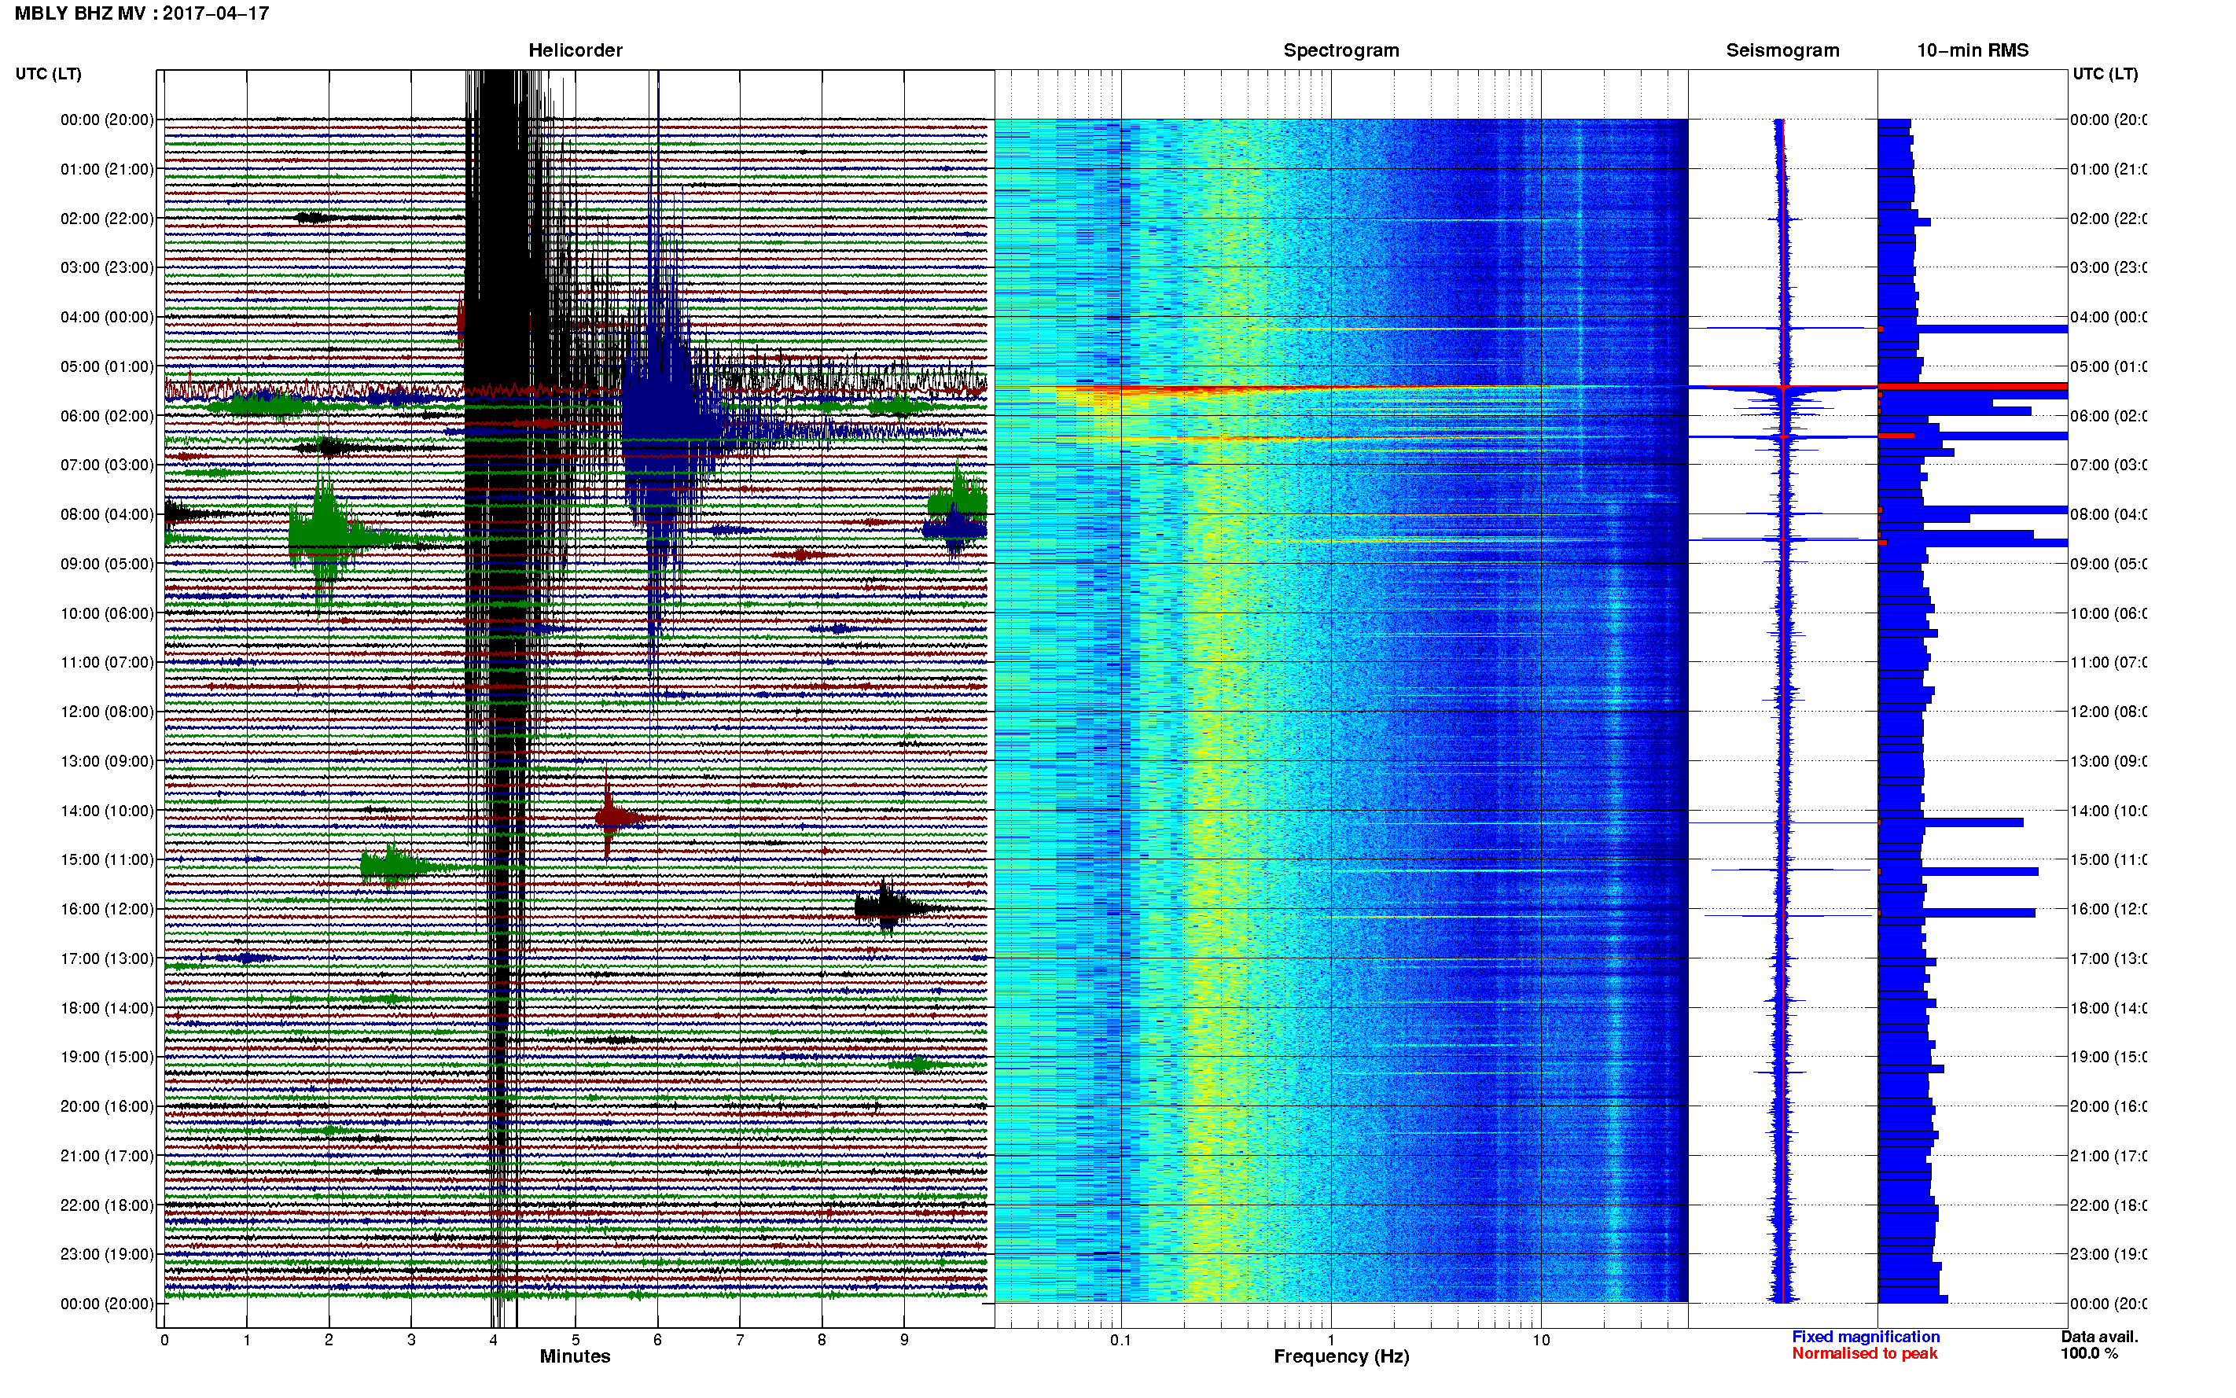Click the 'Normalised to peak' legend text
2236x1398 pixels.
1864,1354
